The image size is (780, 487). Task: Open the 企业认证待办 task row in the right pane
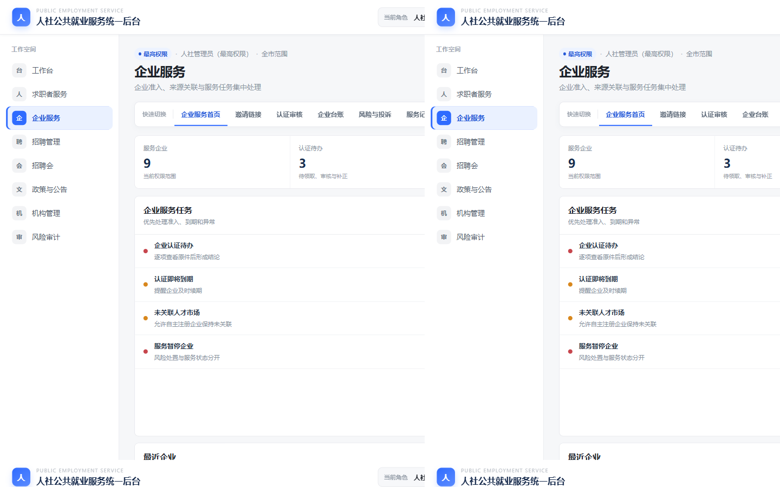[669, 251]
